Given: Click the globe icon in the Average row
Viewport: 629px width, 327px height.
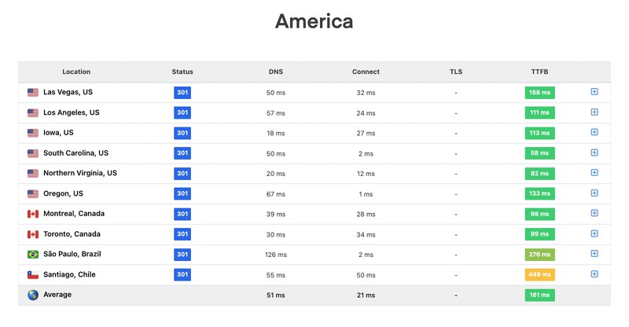Looking at the screenshot, I should coord(33,296).
